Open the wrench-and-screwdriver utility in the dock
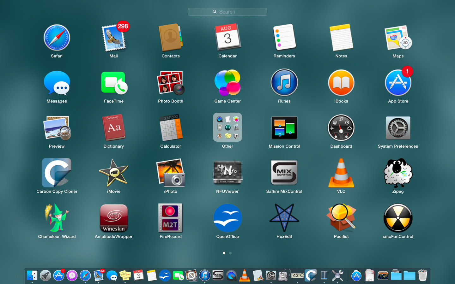The width and height of the screenshot is (455, 284). tap(337, 276)
